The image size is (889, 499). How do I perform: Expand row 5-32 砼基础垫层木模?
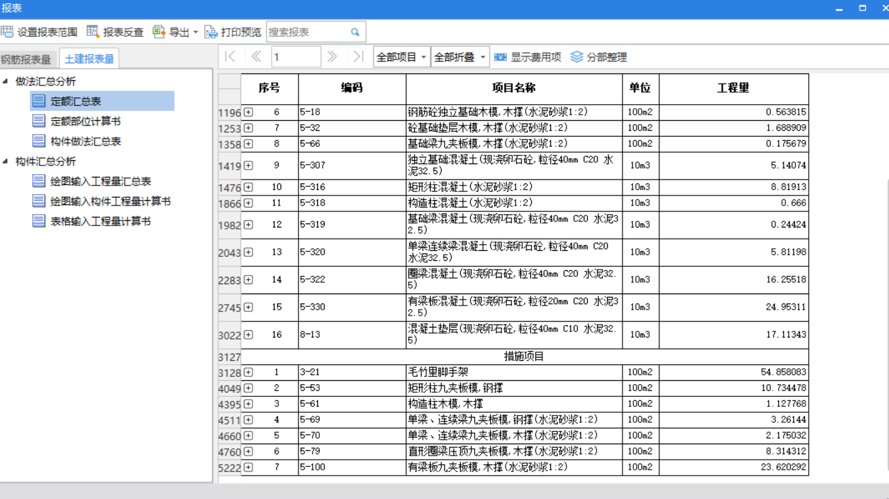(x=248, y=128)
